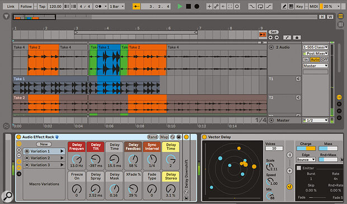Audition take lane T1 speaker icon
The image size is (347, 204).
coord(298,78)
